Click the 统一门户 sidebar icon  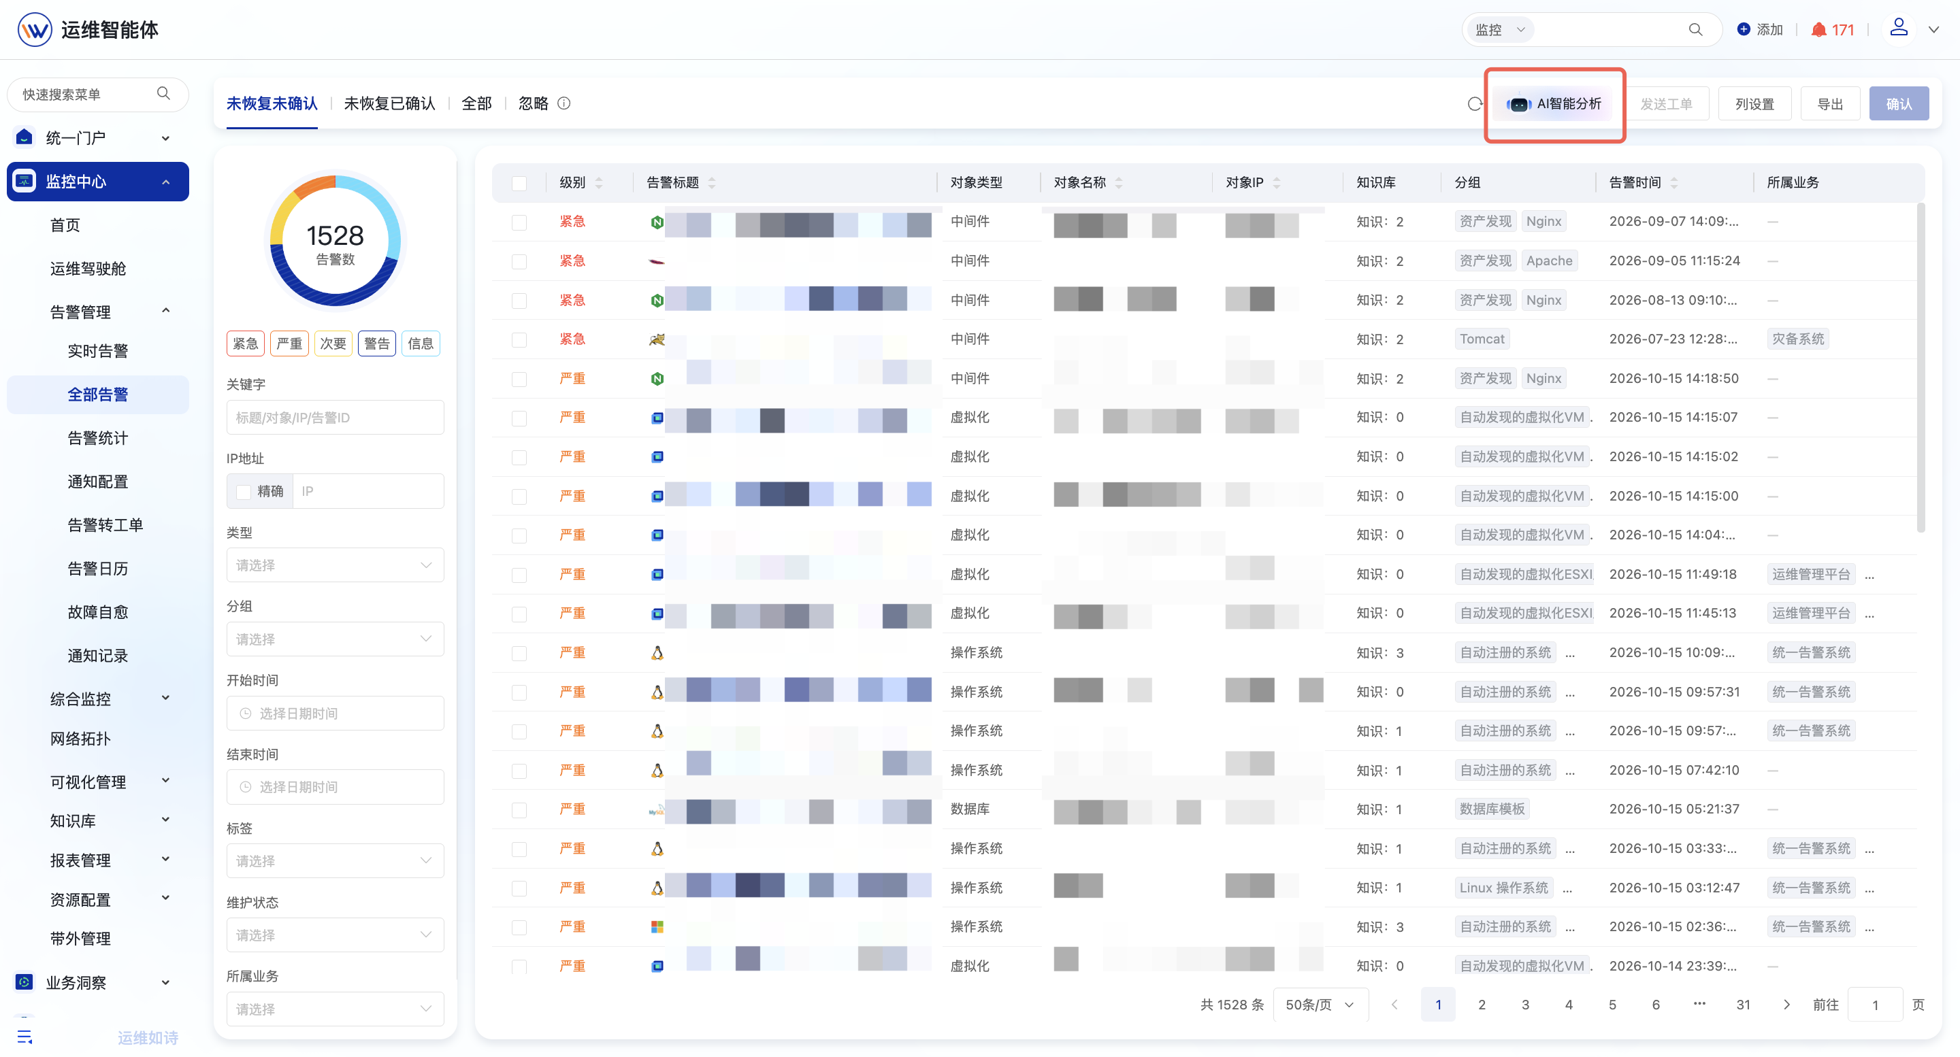point(24,137)
